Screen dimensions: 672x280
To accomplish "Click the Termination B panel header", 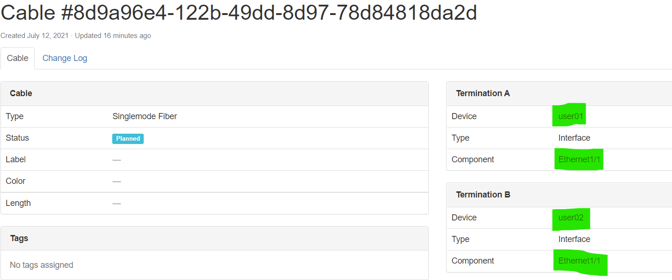I will 483,194.
